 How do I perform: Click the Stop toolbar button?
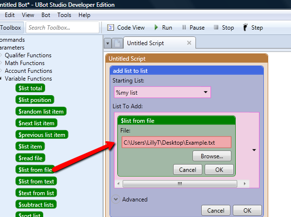coord(224,28)
